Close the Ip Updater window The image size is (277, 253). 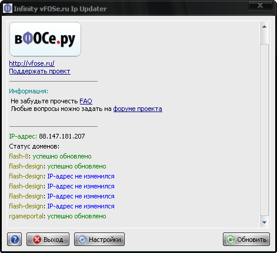pos(261,5)
